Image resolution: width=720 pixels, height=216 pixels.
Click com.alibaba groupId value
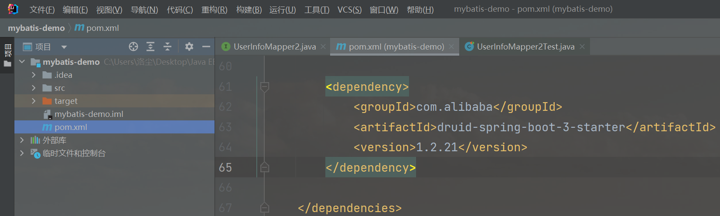454,107
